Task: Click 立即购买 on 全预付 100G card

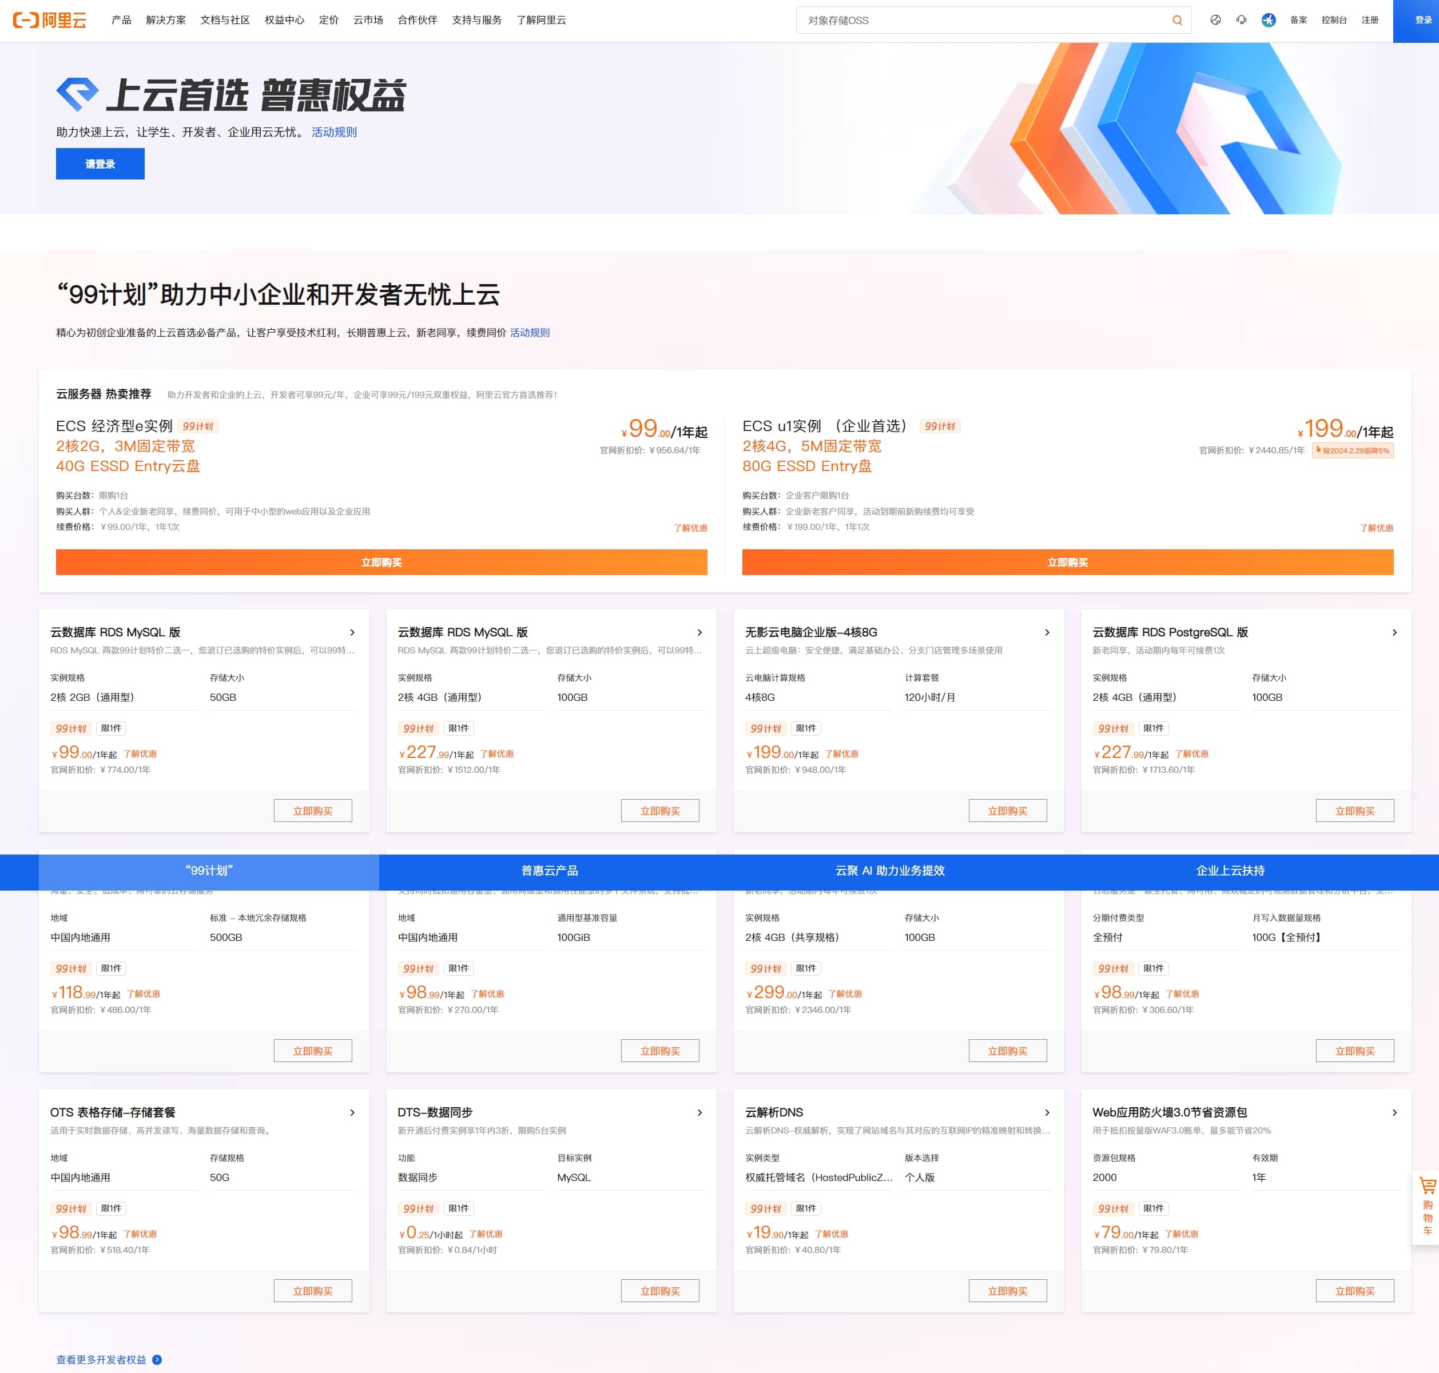Action: pyautogui.click(x=1355, y=1051)
